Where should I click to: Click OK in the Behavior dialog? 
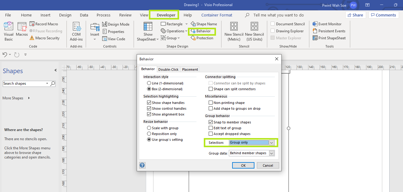click(x=243, y=165)
